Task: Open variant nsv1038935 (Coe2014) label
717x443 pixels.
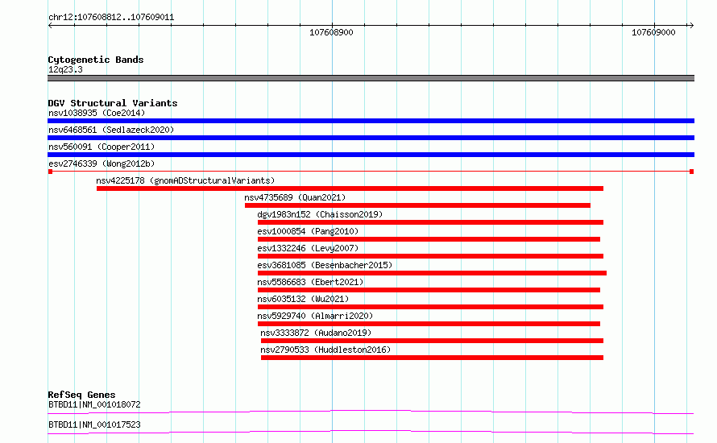Action: (97, 113)
